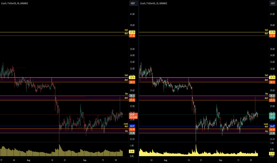Viewport: 277px width, 163px height.
Task: Click the 39.00 price axis tick on 1h chart
Action: pos(272,25)
